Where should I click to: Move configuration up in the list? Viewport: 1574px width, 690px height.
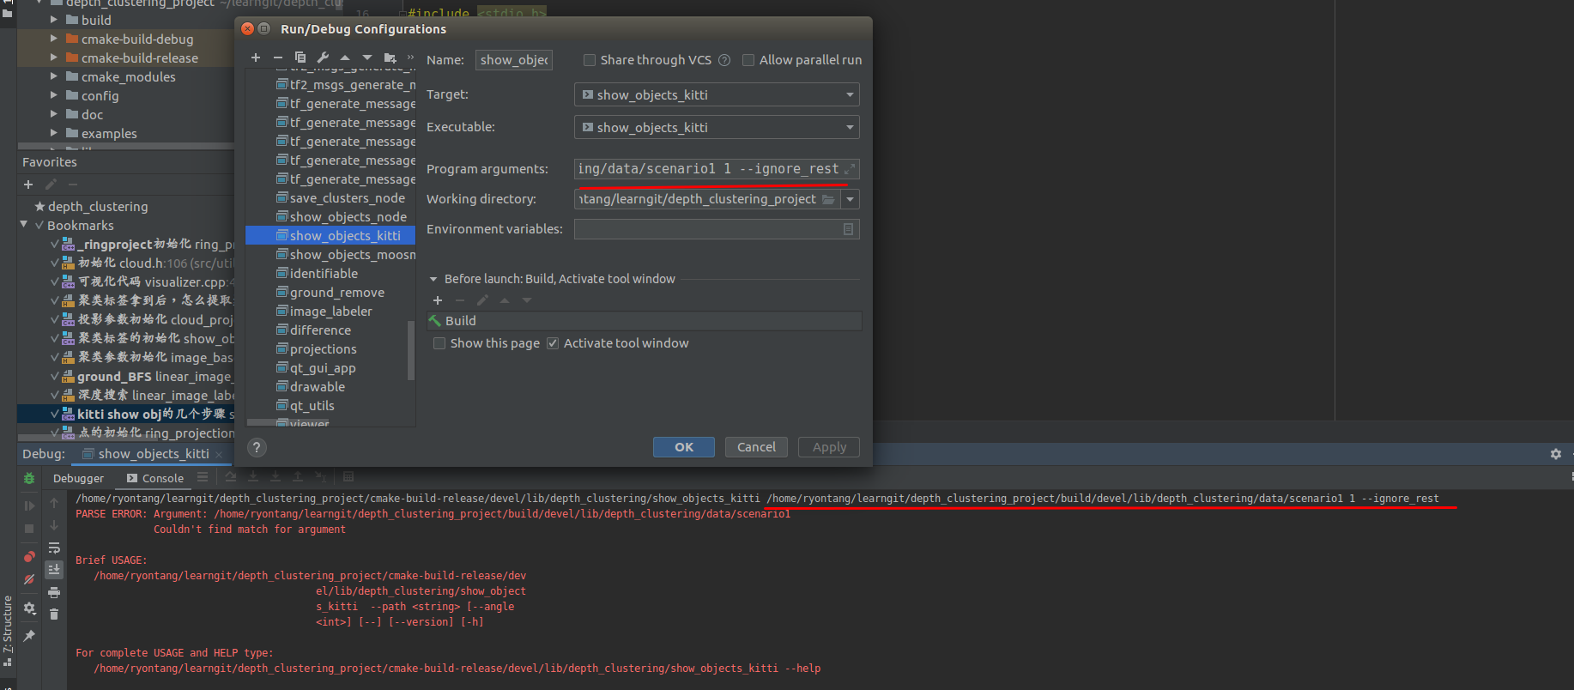(345, 57)
